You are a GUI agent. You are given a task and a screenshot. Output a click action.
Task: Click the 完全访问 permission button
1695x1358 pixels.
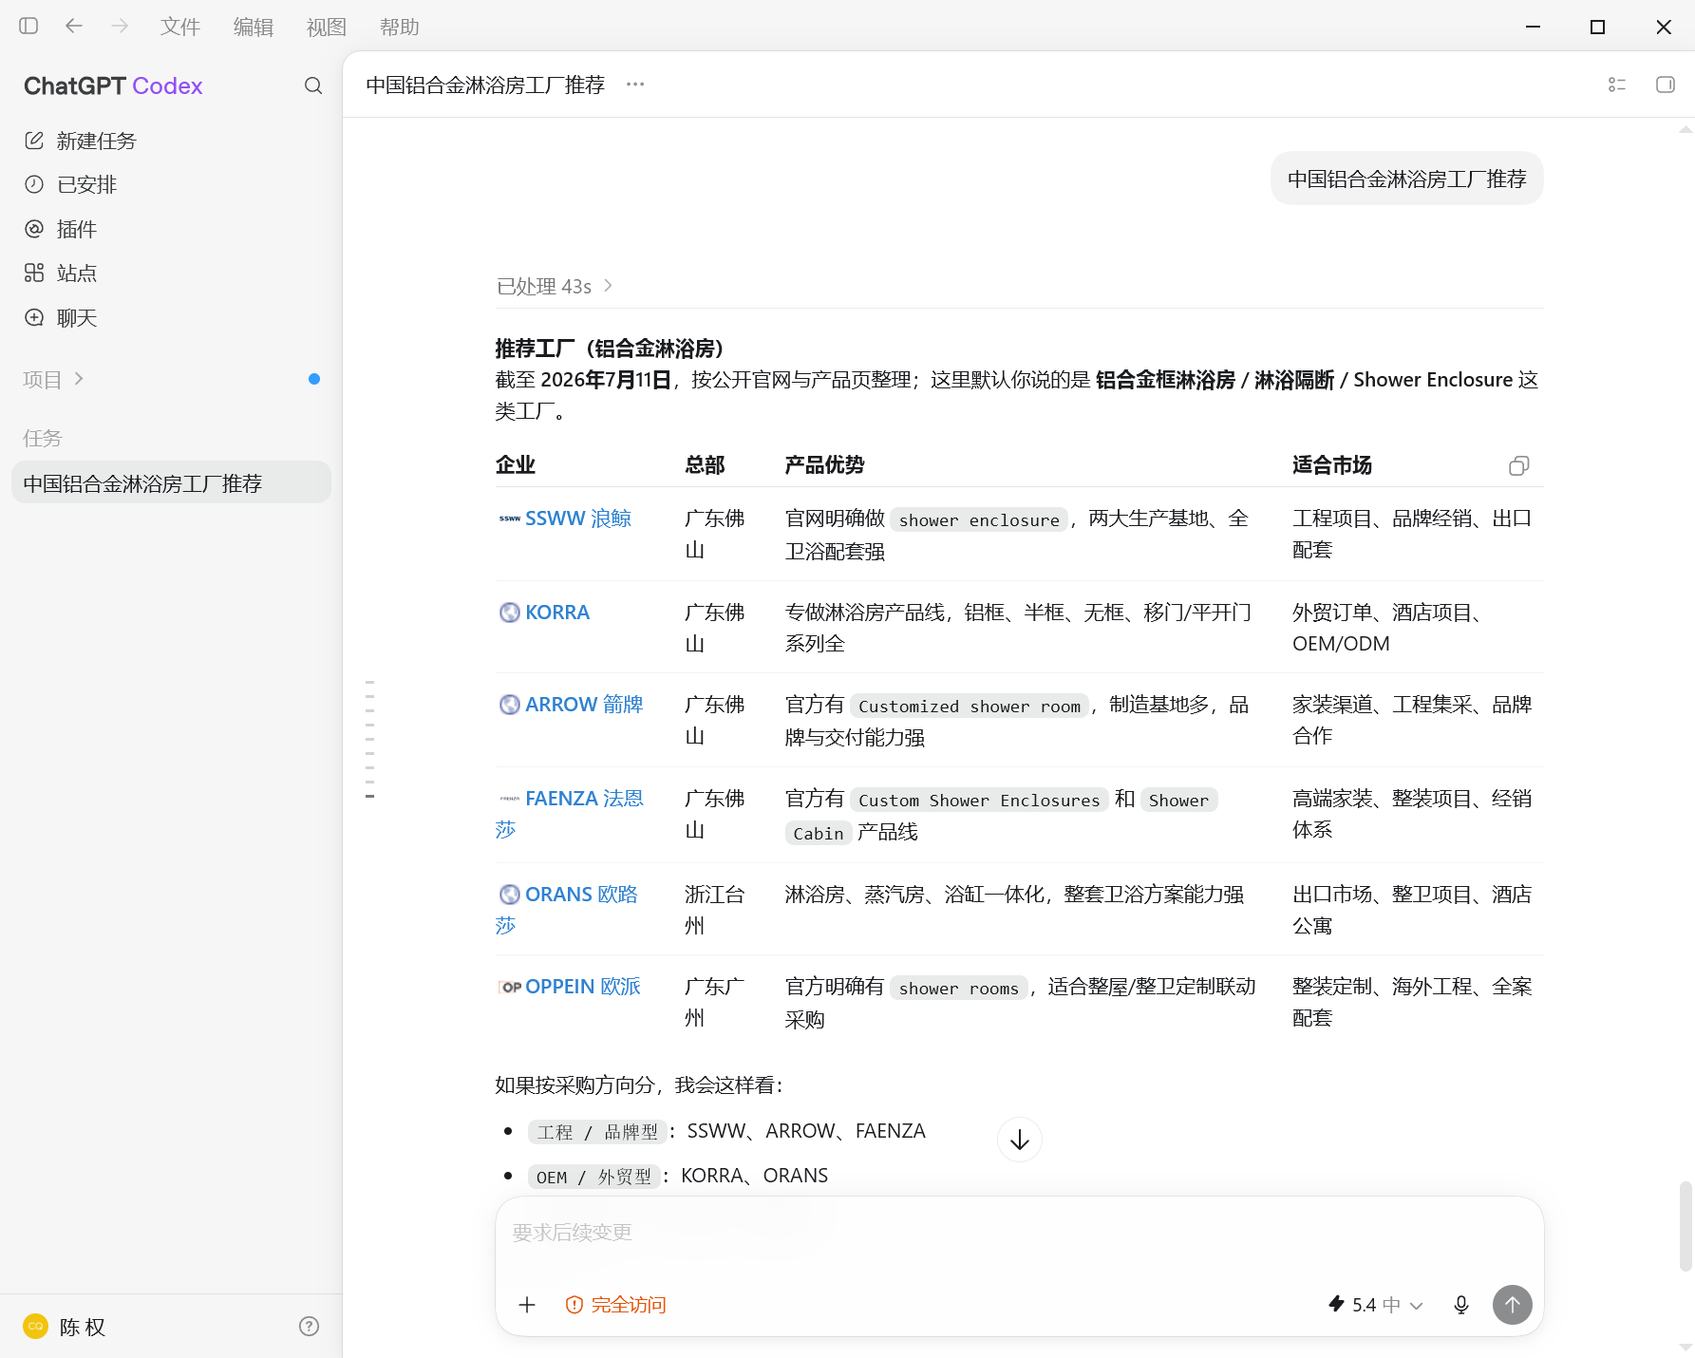tap(616, 1305)
